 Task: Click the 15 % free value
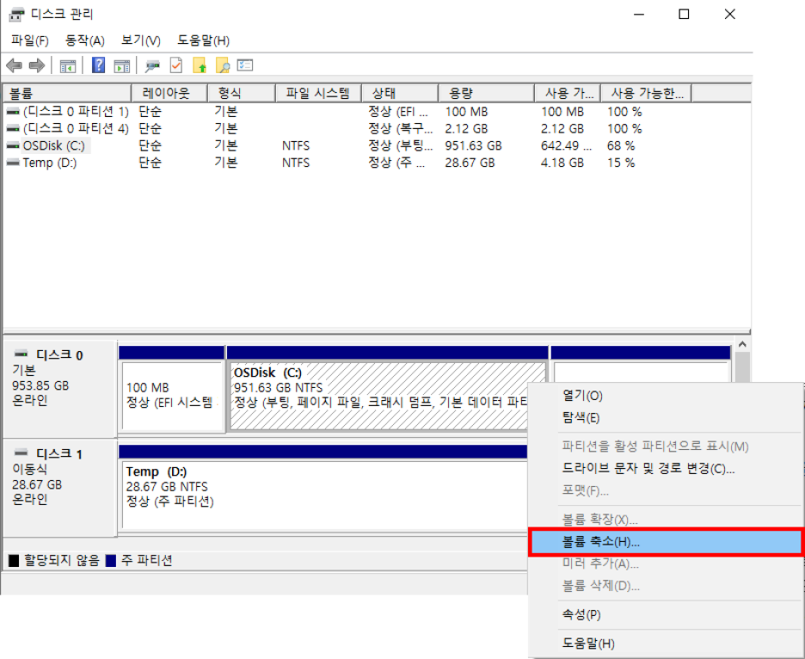pyautogui.click(x=621, y=163)
